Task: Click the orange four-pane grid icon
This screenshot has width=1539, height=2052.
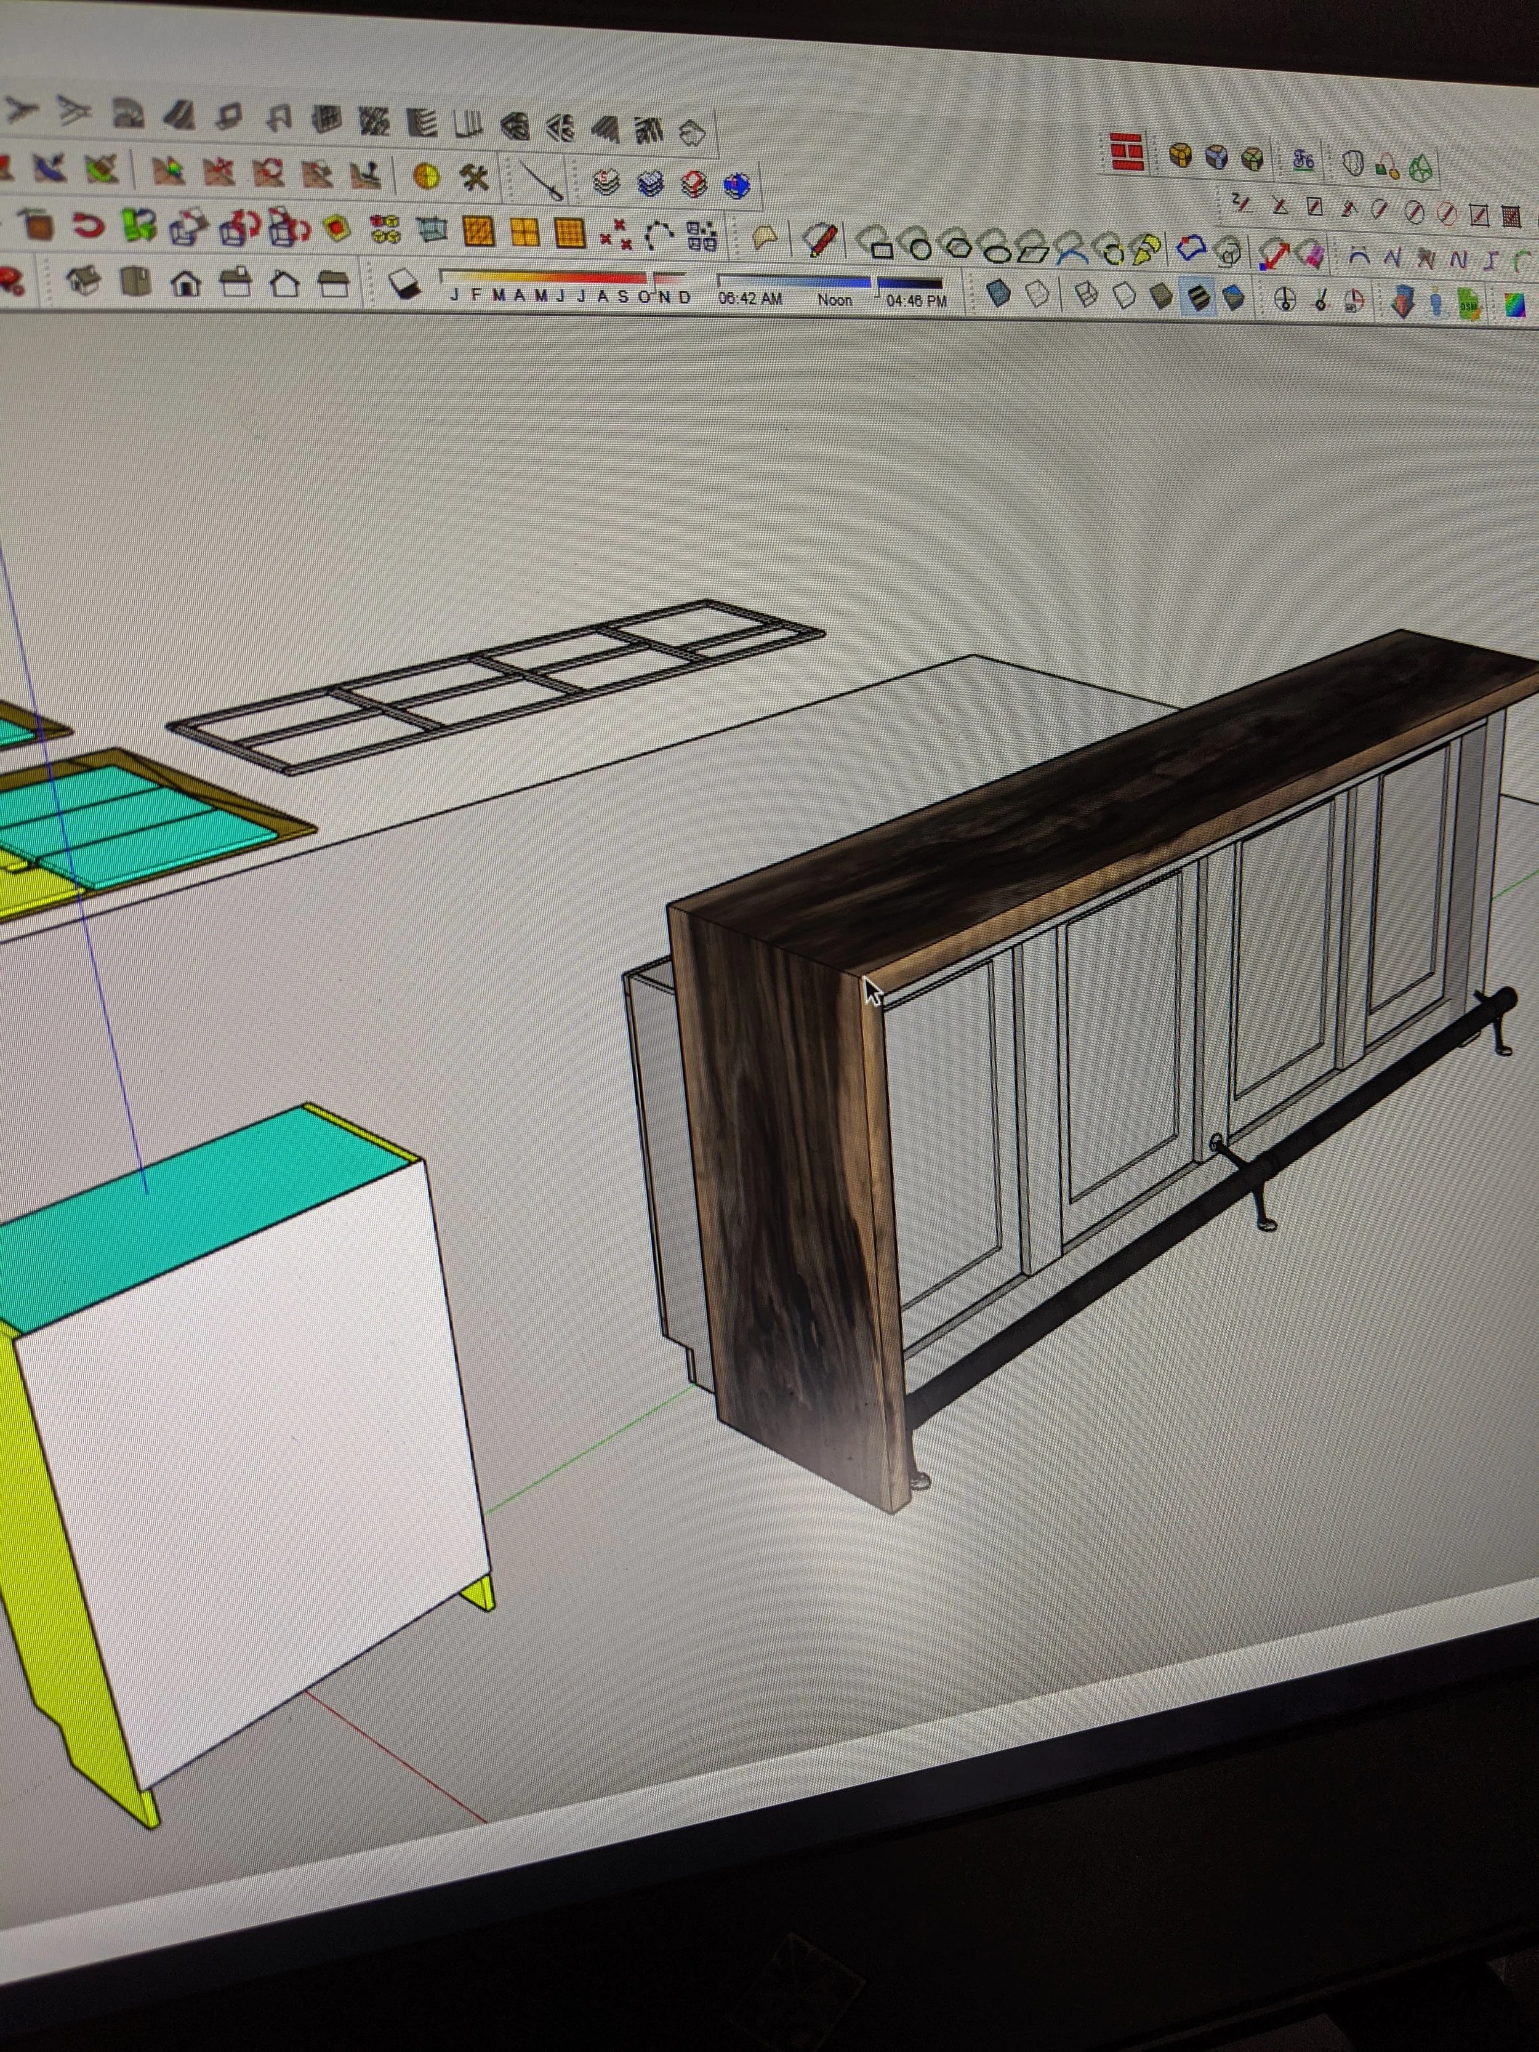Action: [524, 232]
